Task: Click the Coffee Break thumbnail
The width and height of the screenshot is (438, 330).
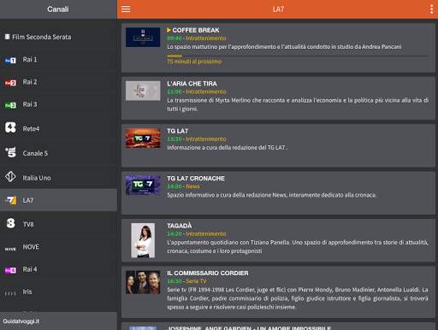Action: tap(143, 37)
